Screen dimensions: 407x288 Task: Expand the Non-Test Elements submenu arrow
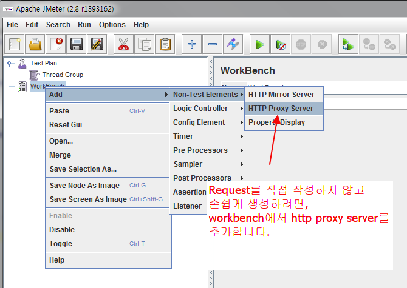pyautogui.click(x=242, y=95)
